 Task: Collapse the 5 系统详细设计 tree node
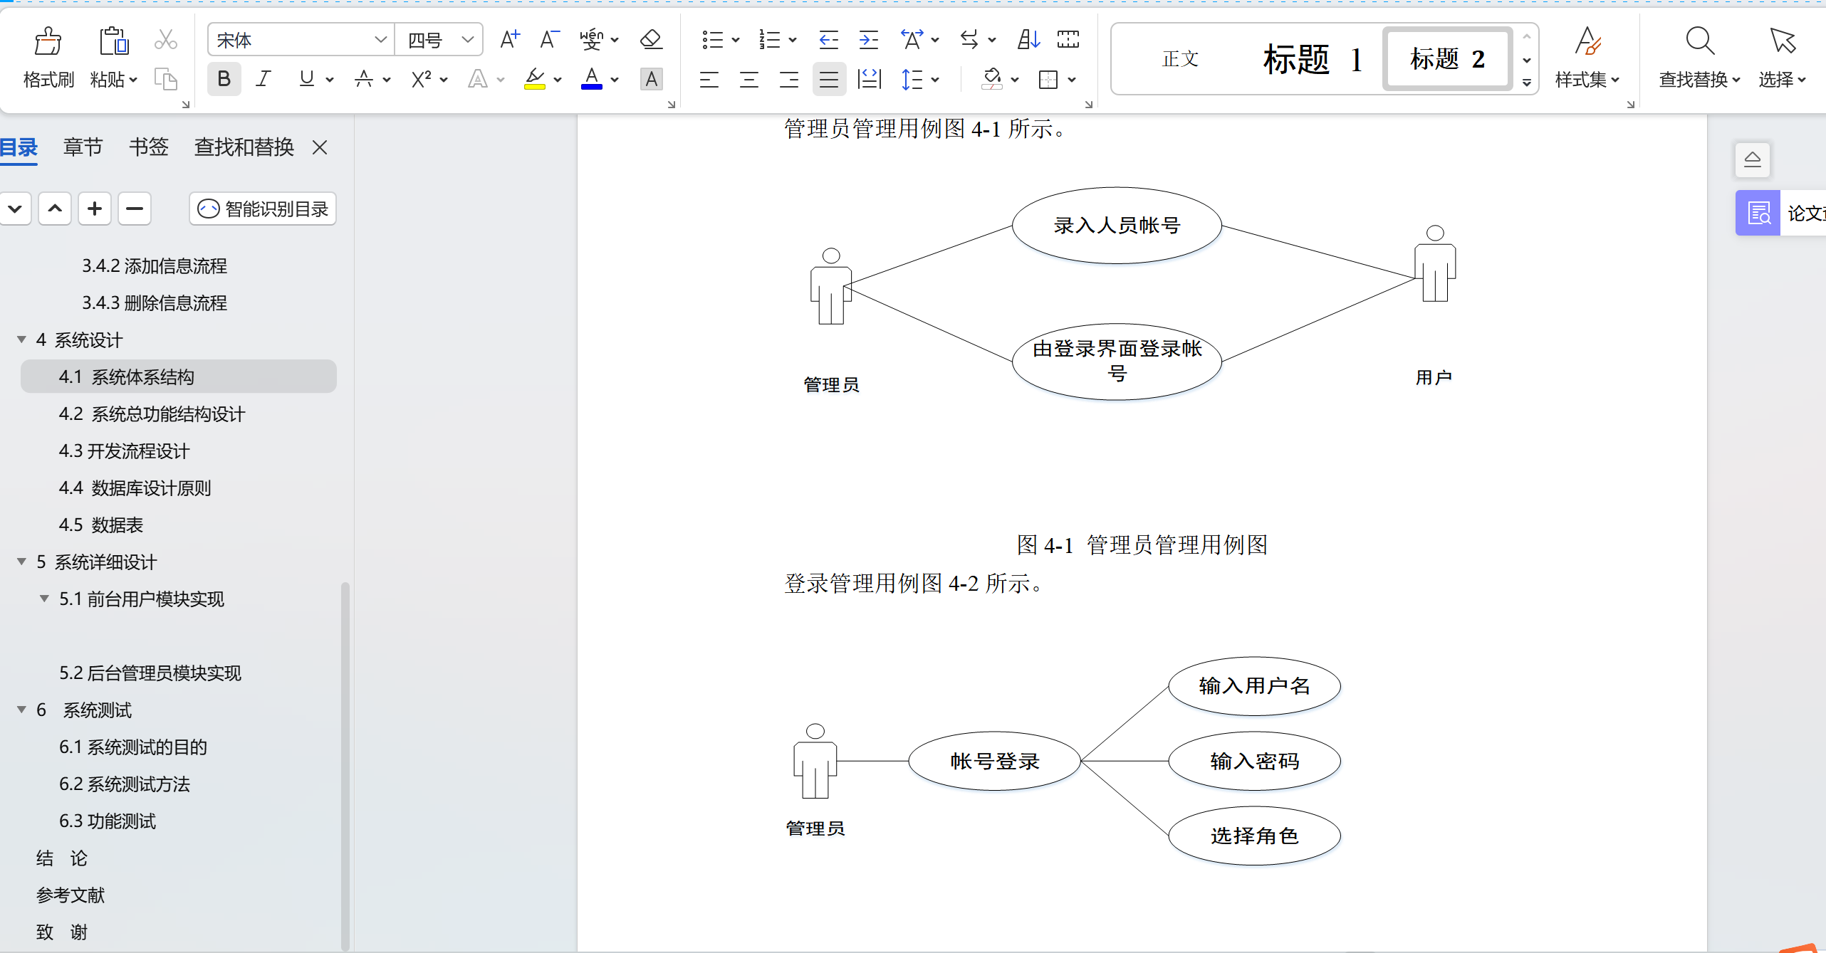click(22, 562)
